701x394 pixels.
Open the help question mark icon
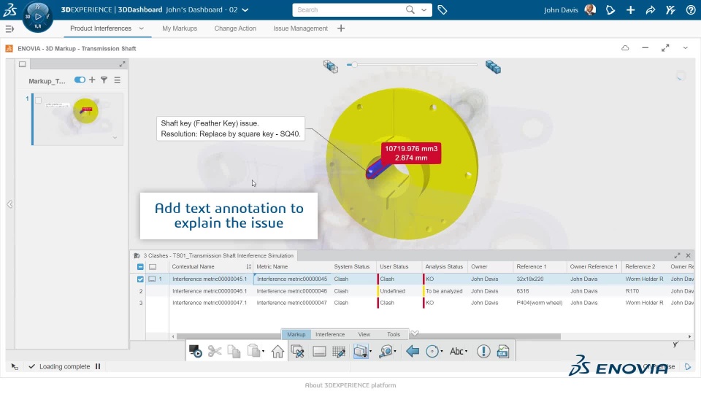pos(691,9)
